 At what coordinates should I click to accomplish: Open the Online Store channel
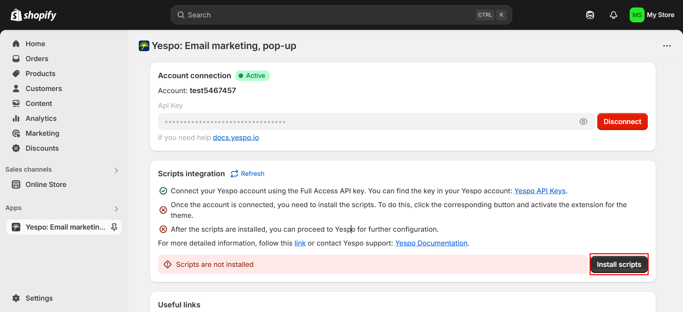pyautogui.click(x=46, y=184)
